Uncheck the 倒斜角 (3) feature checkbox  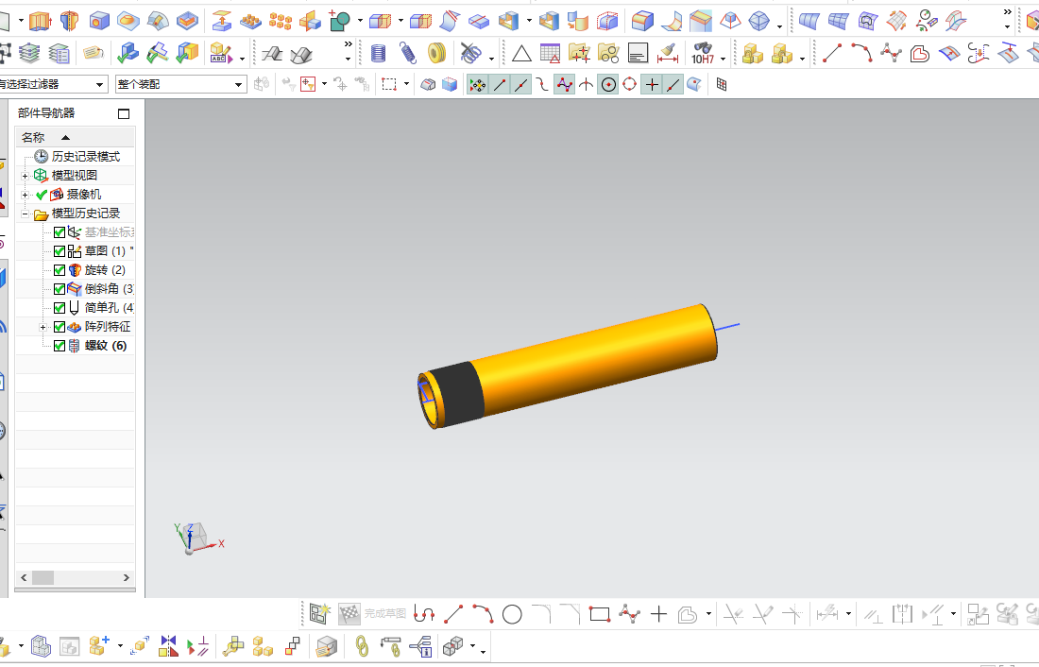coord(59,289)
